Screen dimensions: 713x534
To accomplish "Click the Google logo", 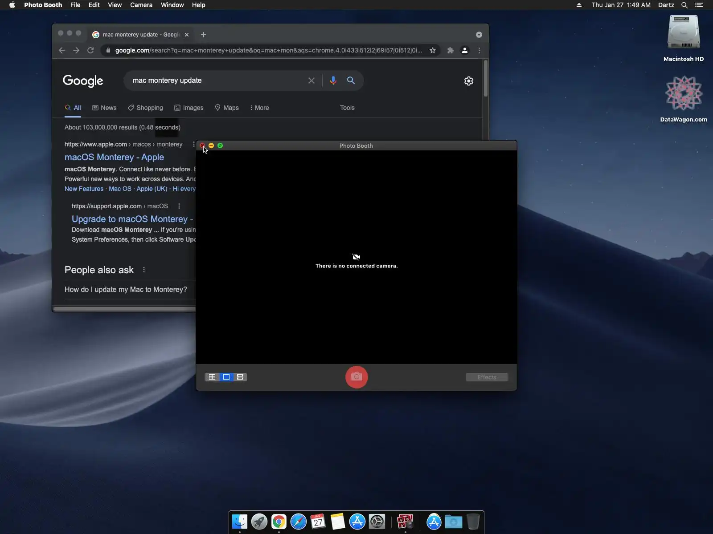I will tap(83, 81).
